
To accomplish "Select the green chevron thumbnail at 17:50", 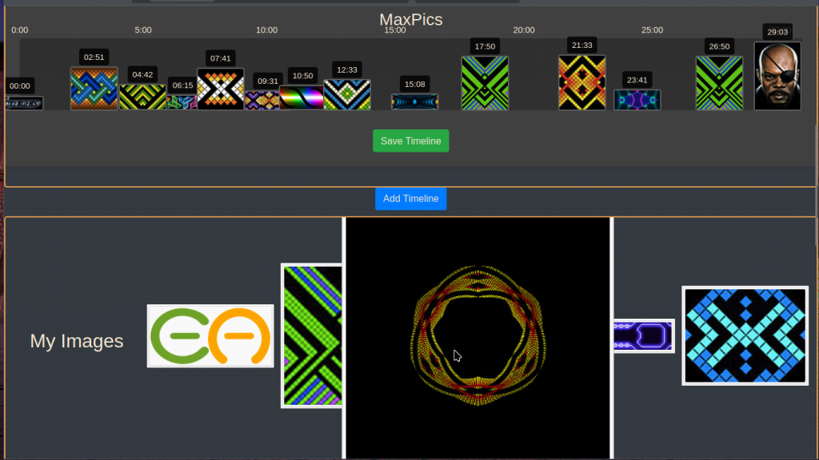I will click(485, 83).
